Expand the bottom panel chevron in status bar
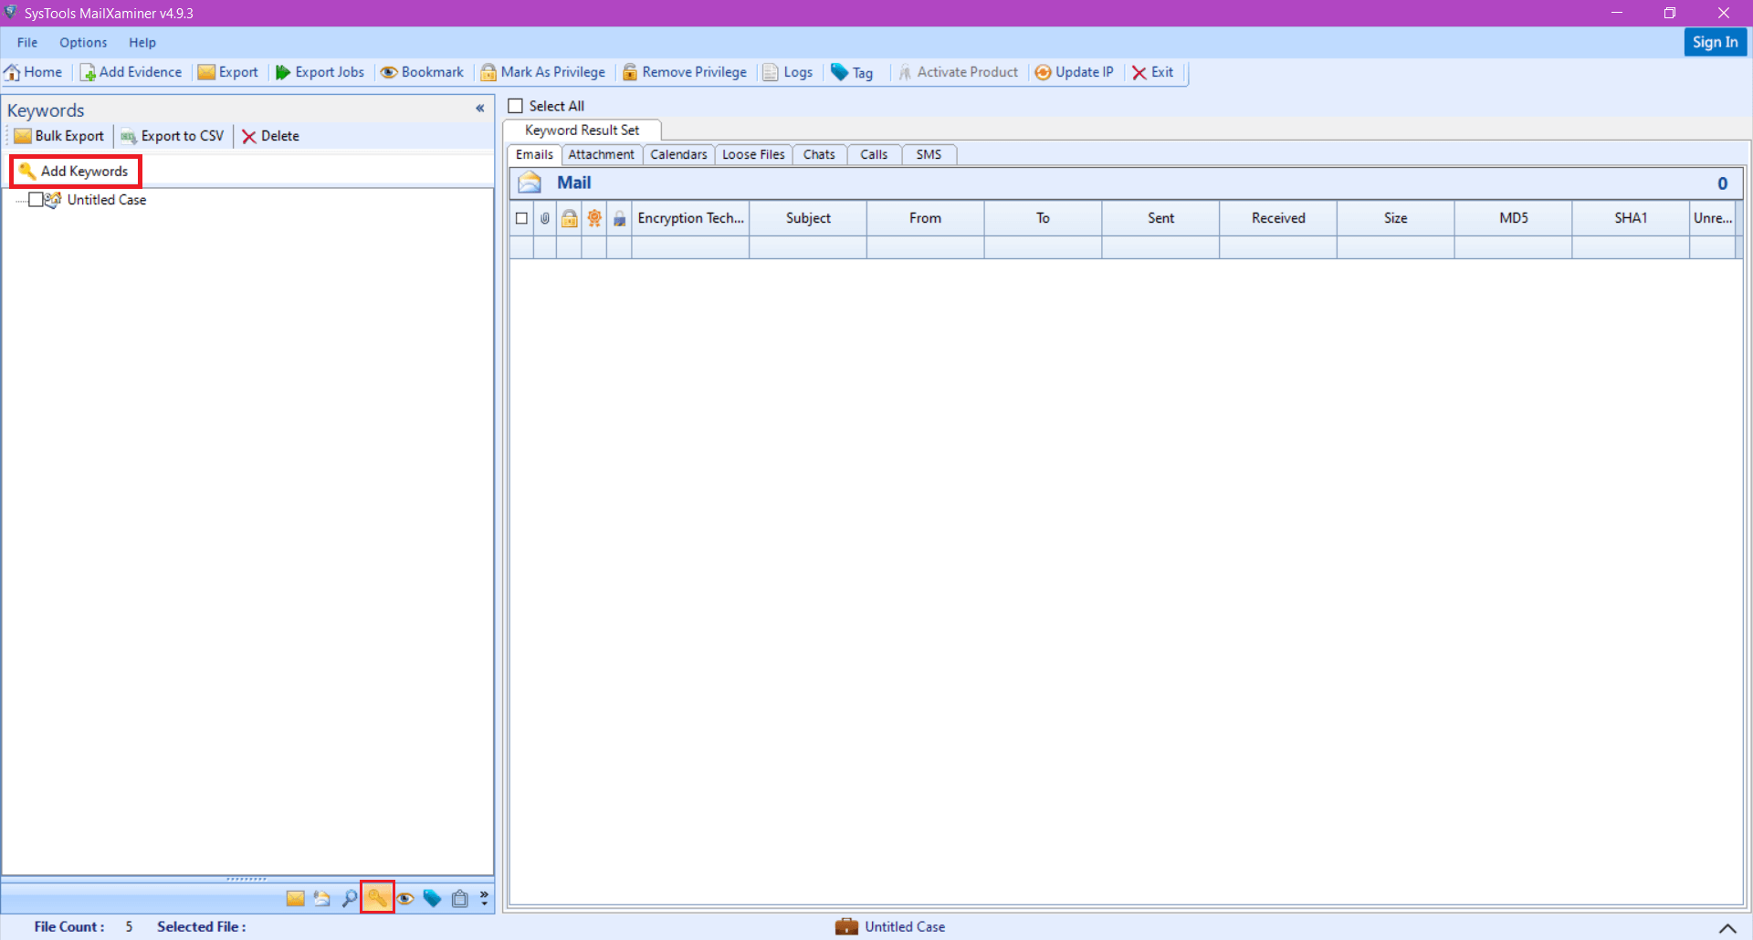This screenshot has width=1753, height=940. (1727, 927)
